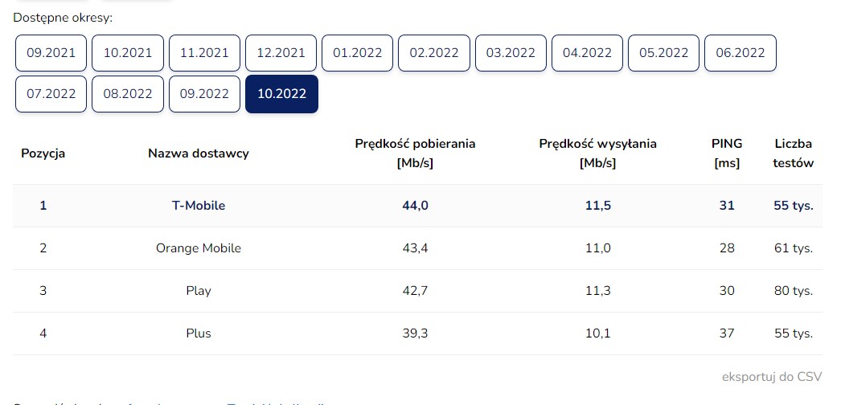Switch to the 10.2021 period
This screenshot has height=405, width=841.
point(128,53)
